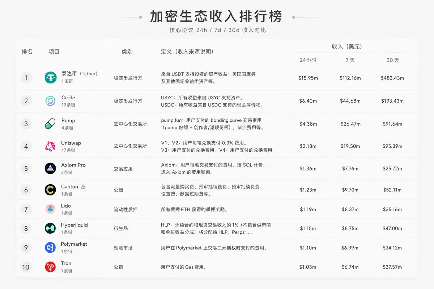Image resolution: width=434 pixels, height=289 pixels.
Task: Sort by the 7天 column header
Action: [350, 60]
